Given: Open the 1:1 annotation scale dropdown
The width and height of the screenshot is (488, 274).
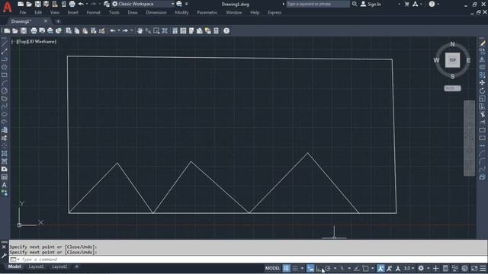Looking at the screenshot, I should pyautogui.click(x=409, y=269).
